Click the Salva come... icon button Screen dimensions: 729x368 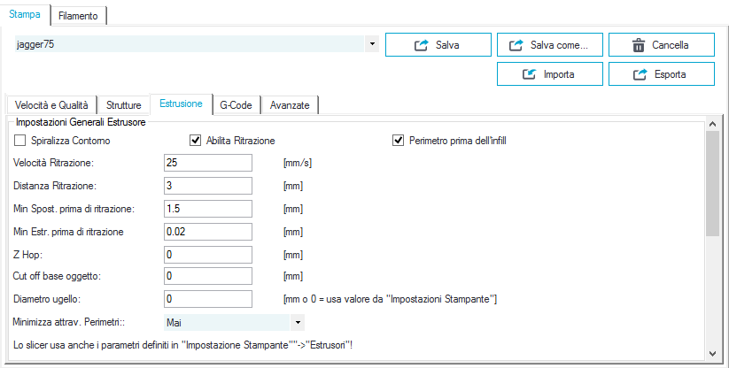516,45
